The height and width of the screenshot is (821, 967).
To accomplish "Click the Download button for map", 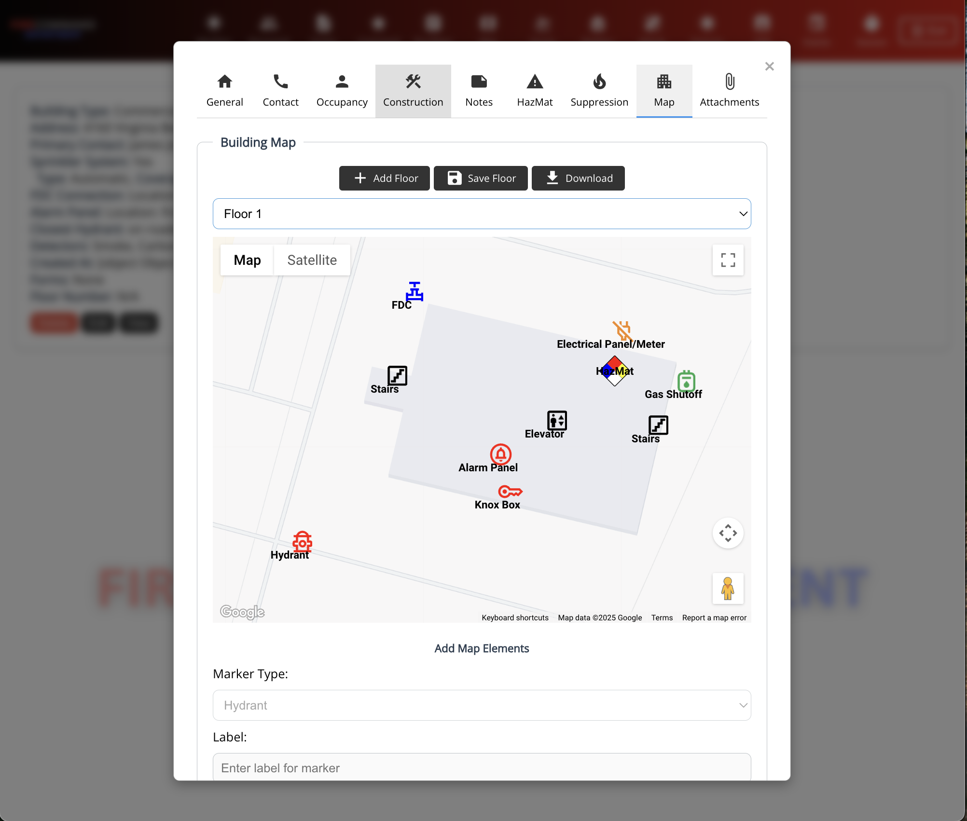I will click(x=579, y=178).
